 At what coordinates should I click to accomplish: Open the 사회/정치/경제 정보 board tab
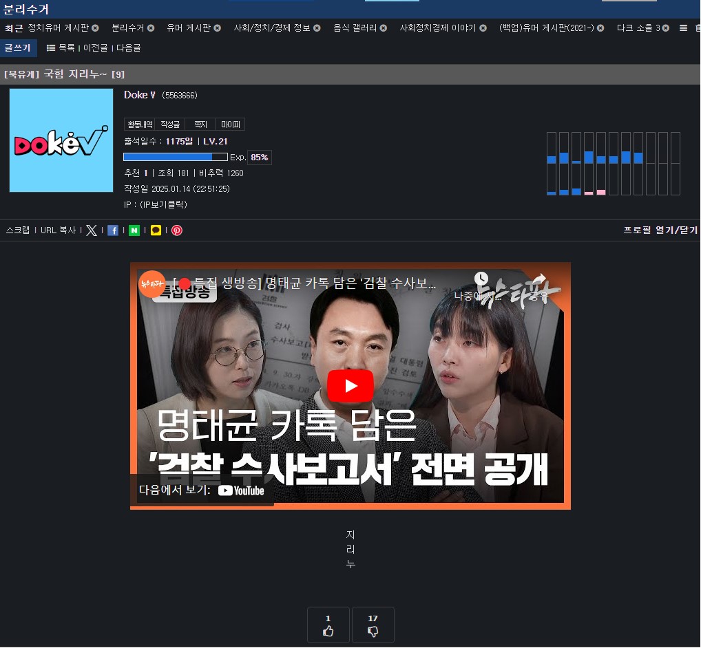coord(272,28)
